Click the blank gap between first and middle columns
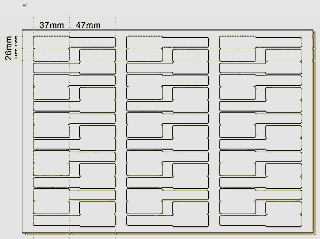 point(121,127)
